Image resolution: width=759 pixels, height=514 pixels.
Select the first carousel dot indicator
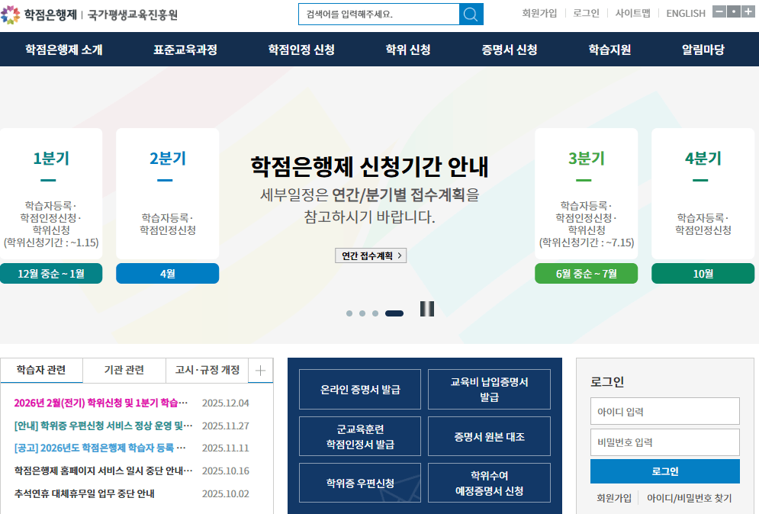[x=349, y=313]
